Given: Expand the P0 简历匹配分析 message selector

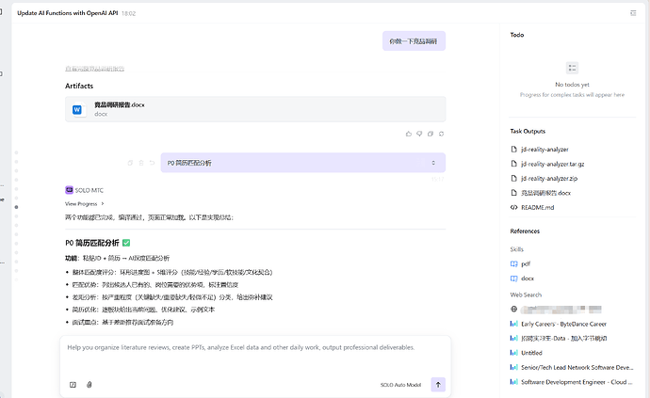Looking at the screenshot, I should pyautogui.click(x=432, y=163).
